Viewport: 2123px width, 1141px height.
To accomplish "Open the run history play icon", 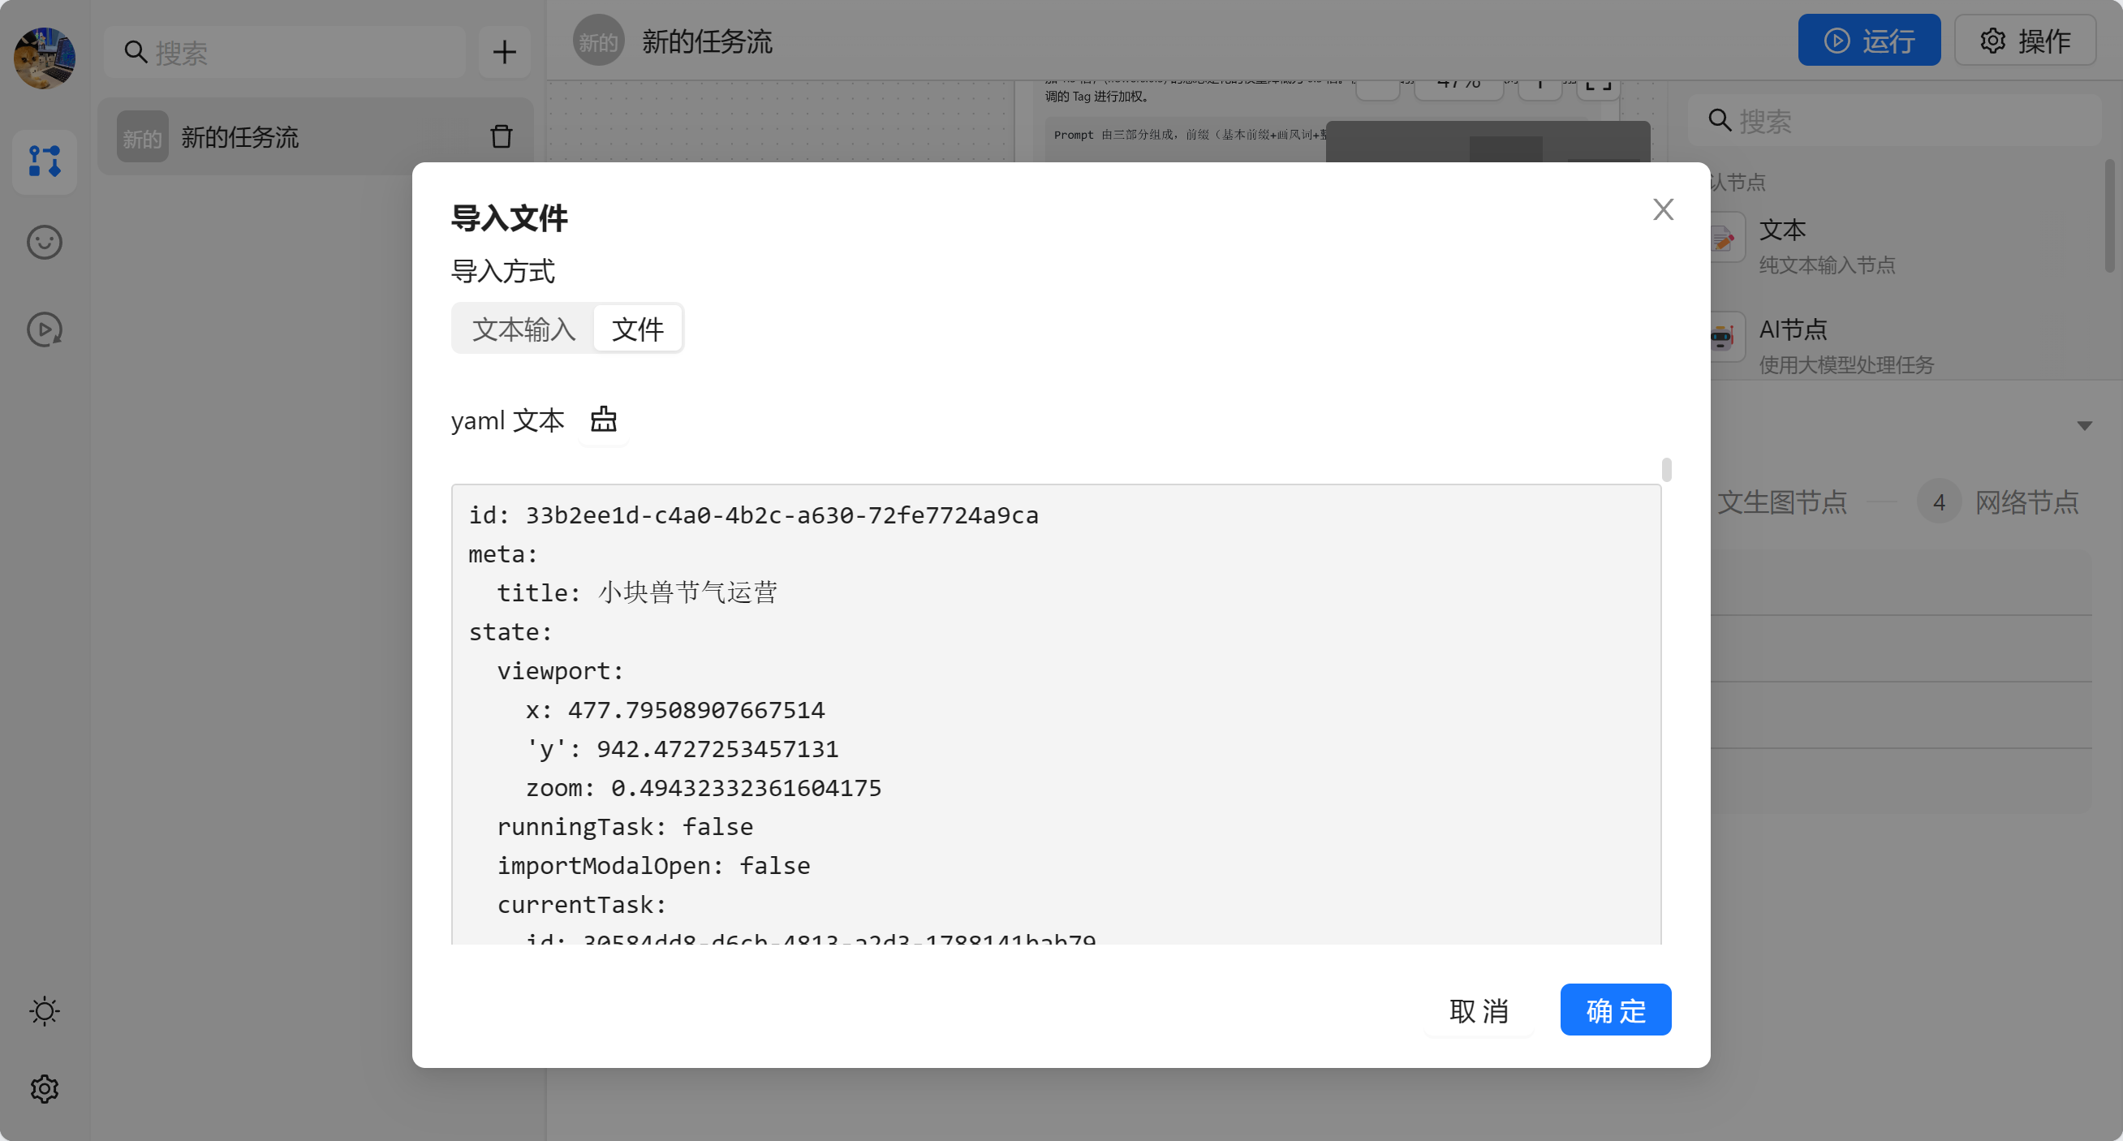I will pos(45,329).
